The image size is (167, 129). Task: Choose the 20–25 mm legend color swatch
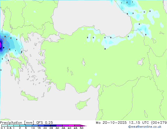click(47, 126)
